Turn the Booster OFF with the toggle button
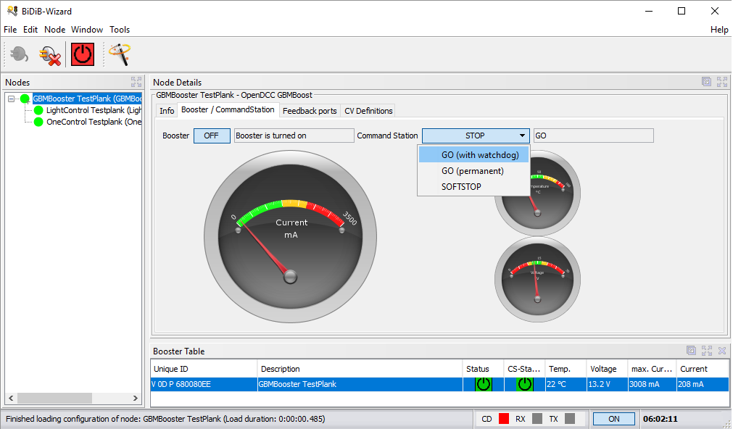733x429 pixels. pos(212,136)
